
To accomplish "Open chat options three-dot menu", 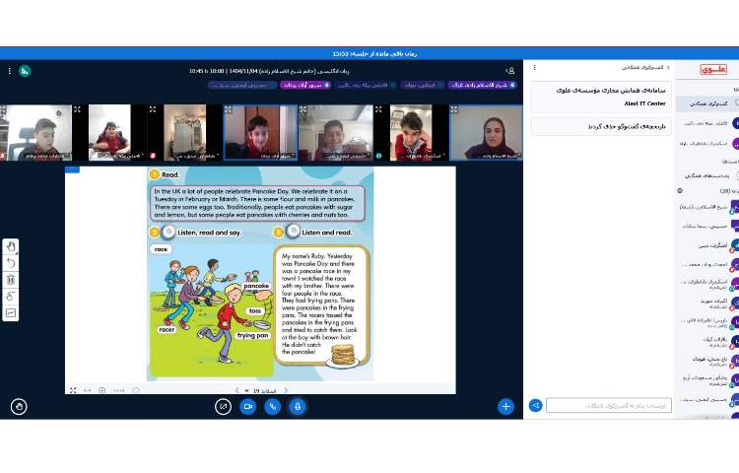I will pos(535,68).
